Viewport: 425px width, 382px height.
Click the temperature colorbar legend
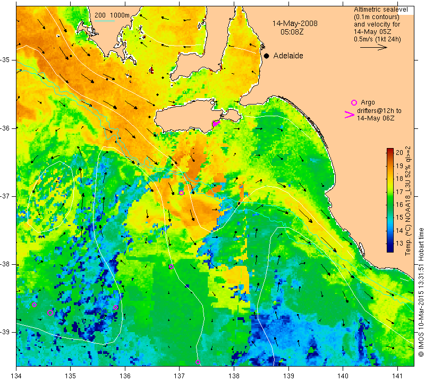pyautogui.click(x=390, y=200)
